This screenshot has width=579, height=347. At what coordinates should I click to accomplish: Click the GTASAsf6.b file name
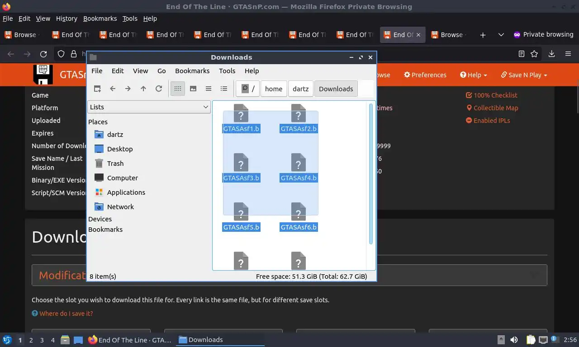point(299,227)
